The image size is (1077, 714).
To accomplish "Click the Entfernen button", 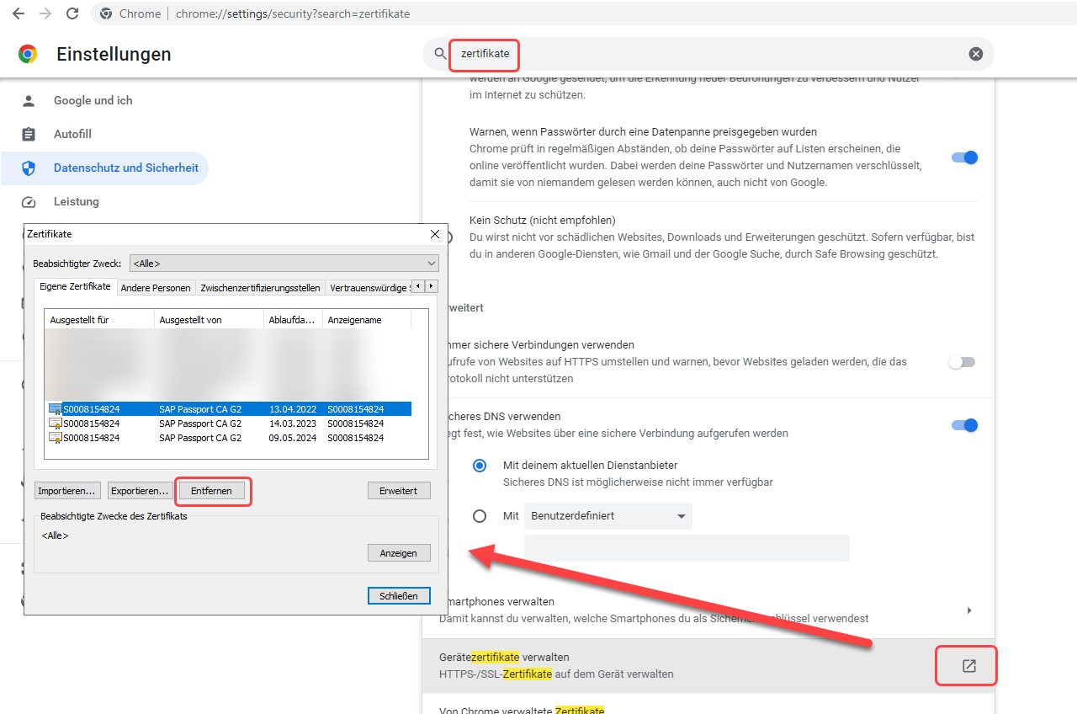I will pyautogui.click(x=211, y=491).
